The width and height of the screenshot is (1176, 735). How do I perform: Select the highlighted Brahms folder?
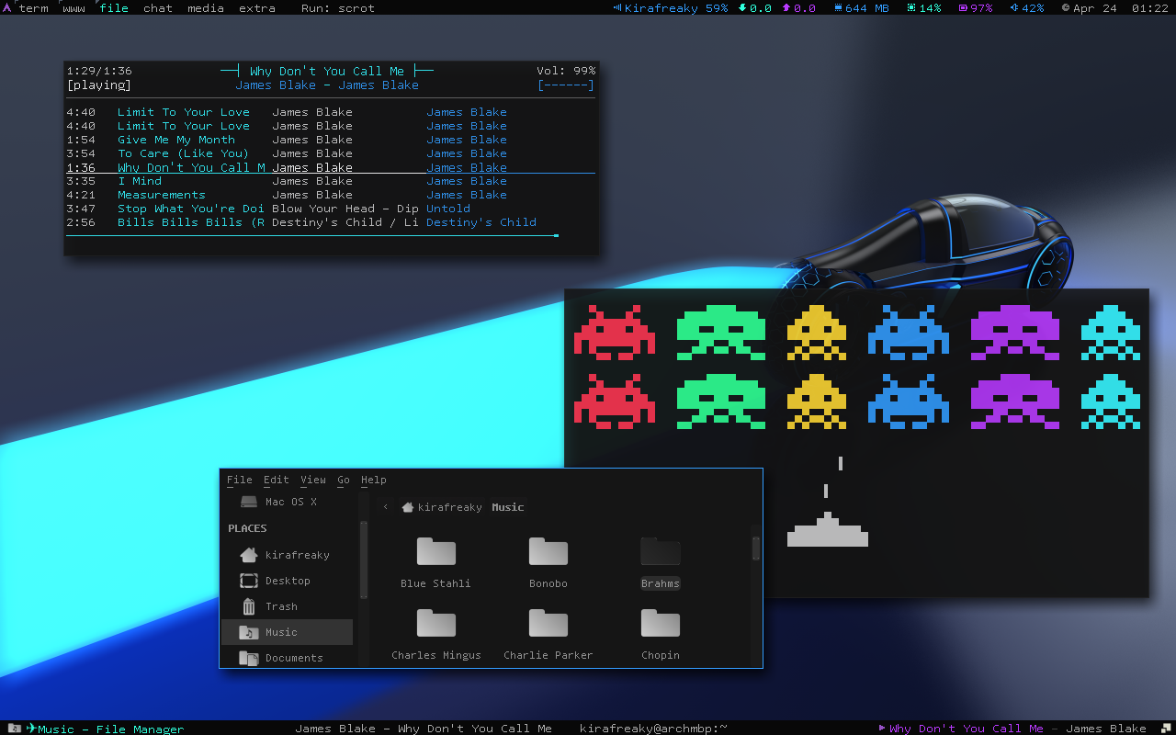(x=661, y=562)
